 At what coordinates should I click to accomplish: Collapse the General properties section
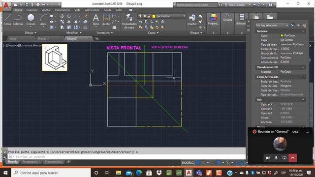tap(303, 31)
